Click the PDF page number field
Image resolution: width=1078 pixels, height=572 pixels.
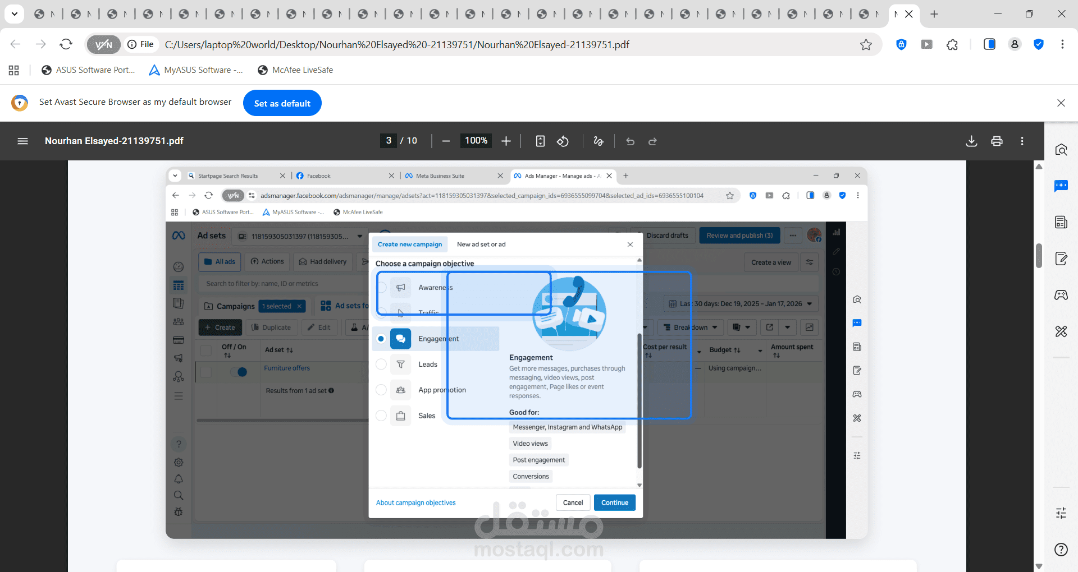click(x=389, y=141)
